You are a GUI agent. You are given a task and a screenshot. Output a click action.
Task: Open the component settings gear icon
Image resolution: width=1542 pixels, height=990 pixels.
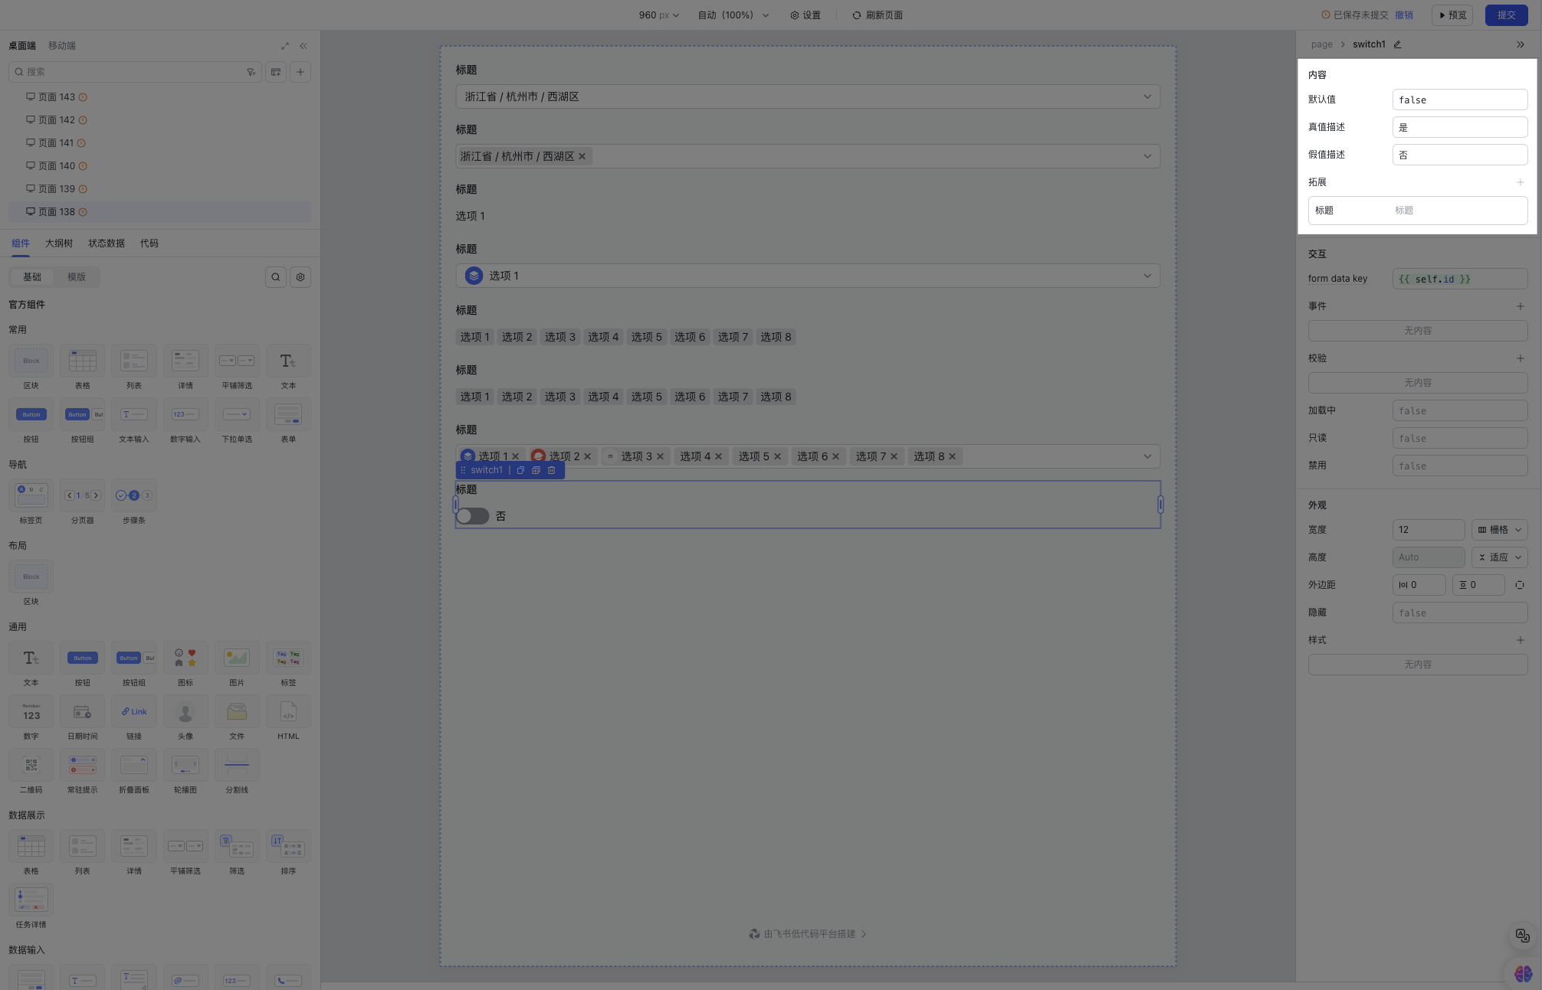coord(300,277)
